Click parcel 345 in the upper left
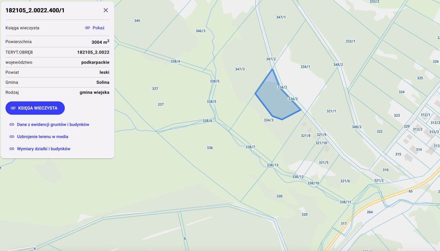The width and height of the screenshot is (440, 251). coord(136,21)
